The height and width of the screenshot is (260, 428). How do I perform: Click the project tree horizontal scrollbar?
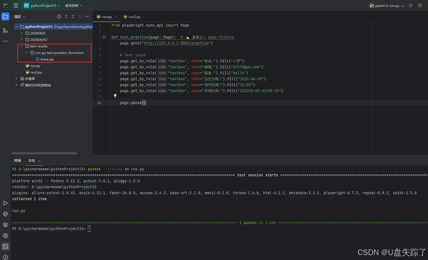pos(44,153)
